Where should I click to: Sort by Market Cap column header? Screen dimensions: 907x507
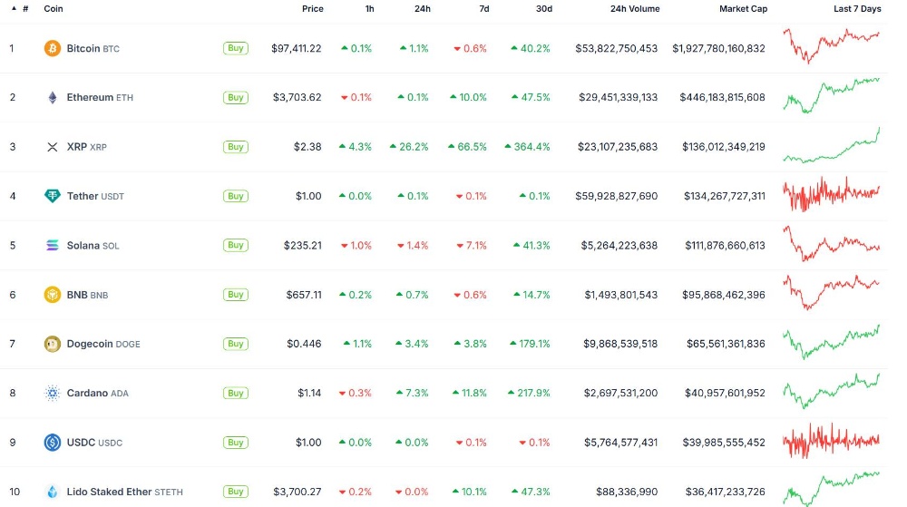744,9
